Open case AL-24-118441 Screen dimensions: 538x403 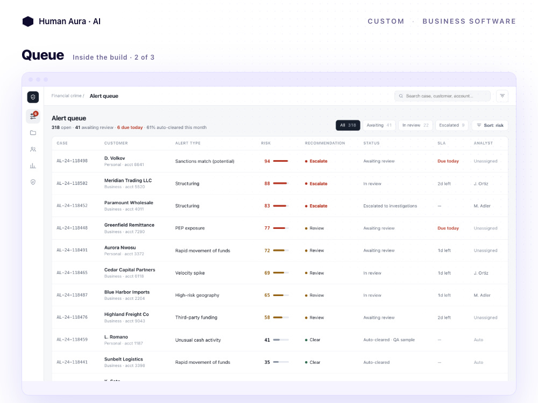coord(72,362)
